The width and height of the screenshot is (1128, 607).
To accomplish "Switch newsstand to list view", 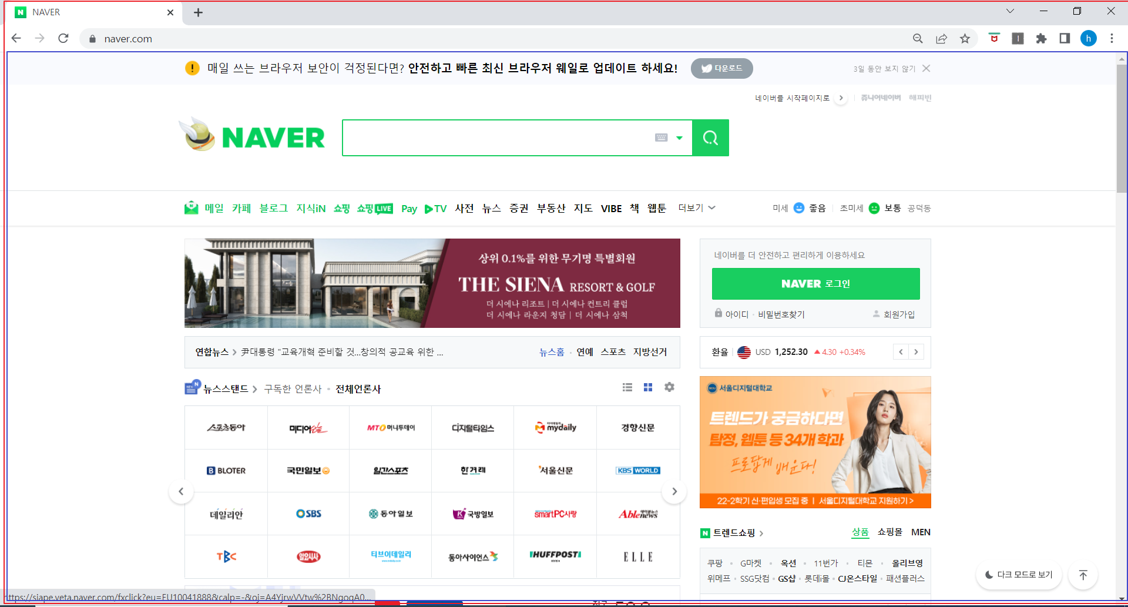I will pos(627,387).
